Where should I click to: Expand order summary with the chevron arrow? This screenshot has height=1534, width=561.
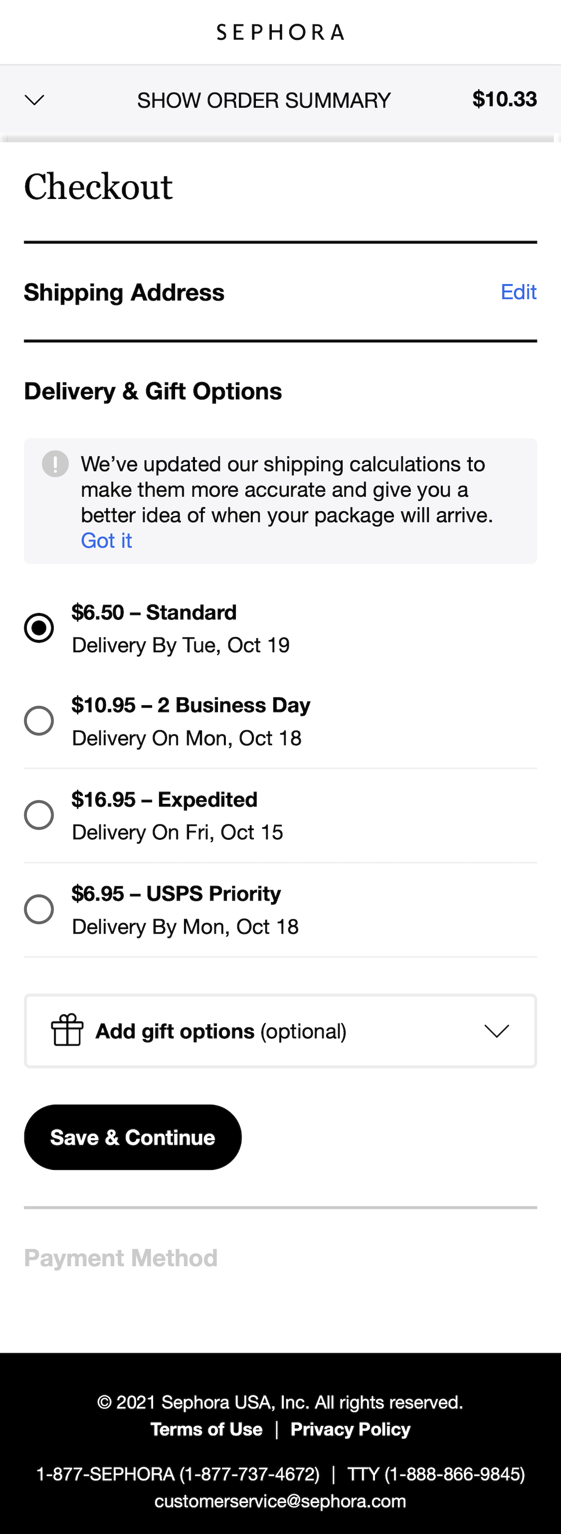click(x=34, y=100)
